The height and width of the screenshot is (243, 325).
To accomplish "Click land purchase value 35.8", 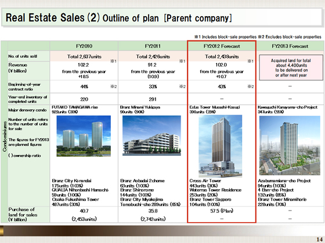I will (x=153, y=211).
